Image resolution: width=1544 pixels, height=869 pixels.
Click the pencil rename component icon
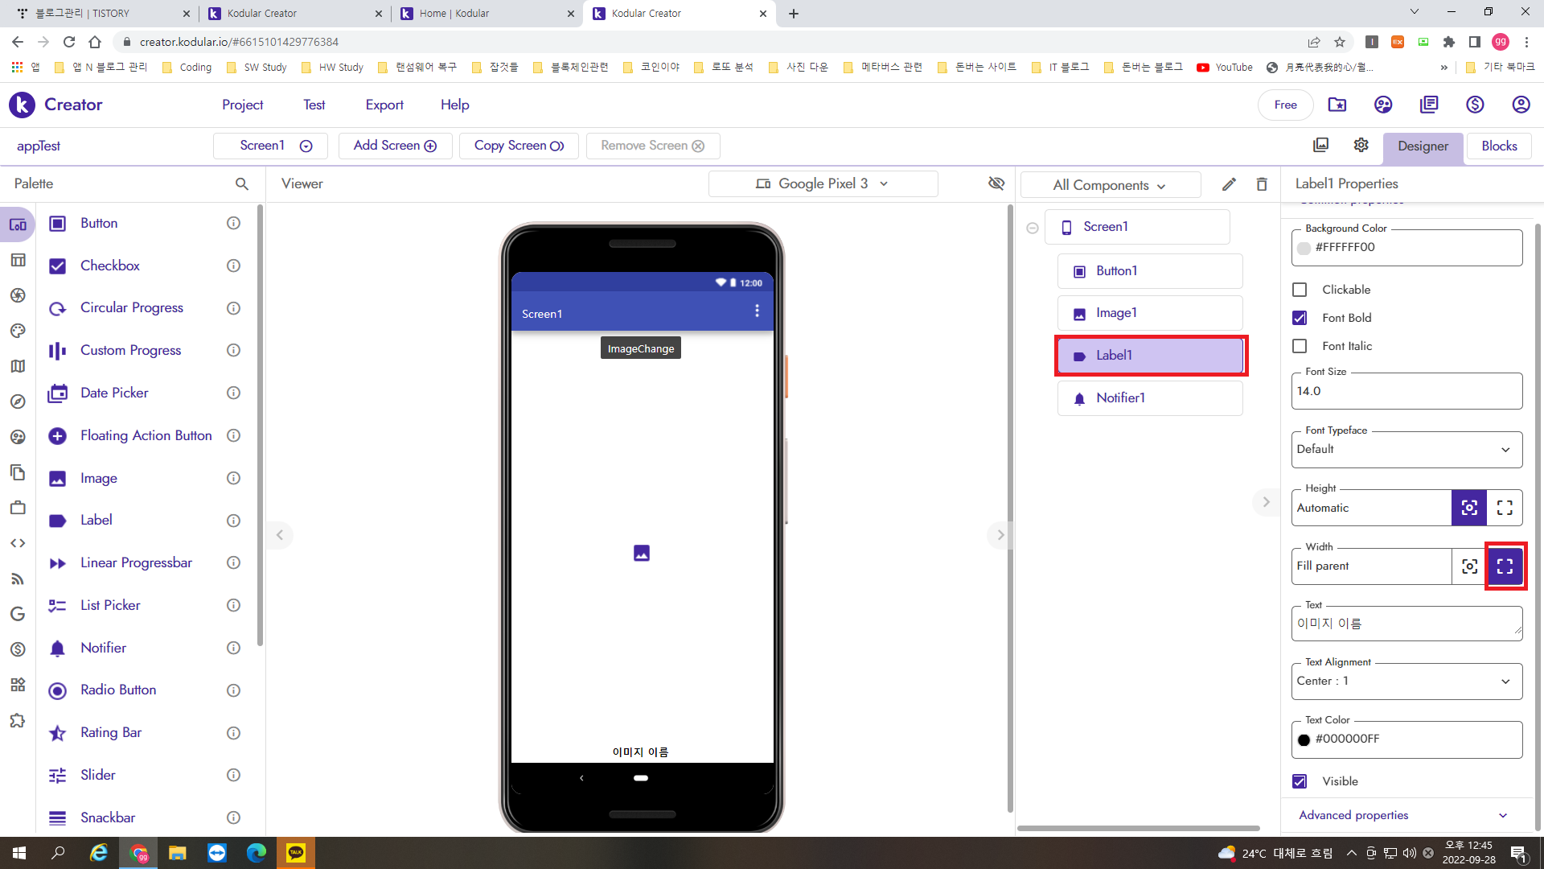pos(1229,184)
